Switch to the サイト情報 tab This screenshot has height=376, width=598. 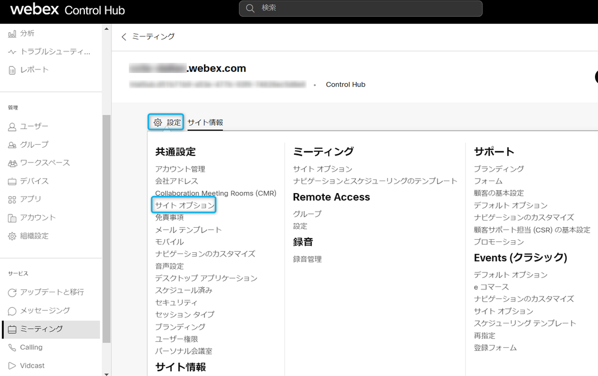tap(205, 123)
